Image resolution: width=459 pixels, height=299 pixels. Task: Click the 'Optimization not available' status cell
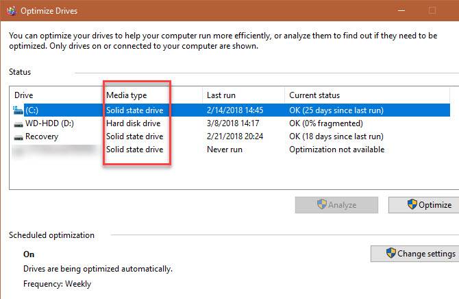point(336,149)
